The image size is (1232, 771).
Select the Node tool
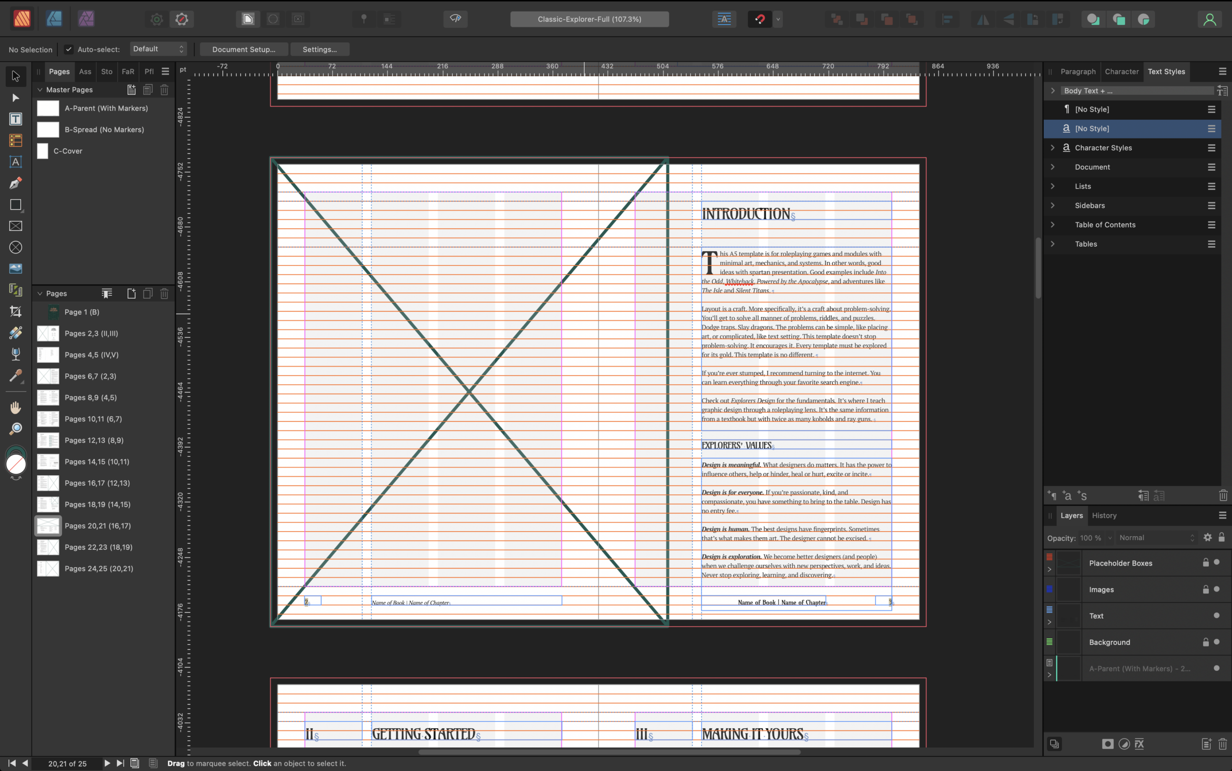[x=15, y=98]
